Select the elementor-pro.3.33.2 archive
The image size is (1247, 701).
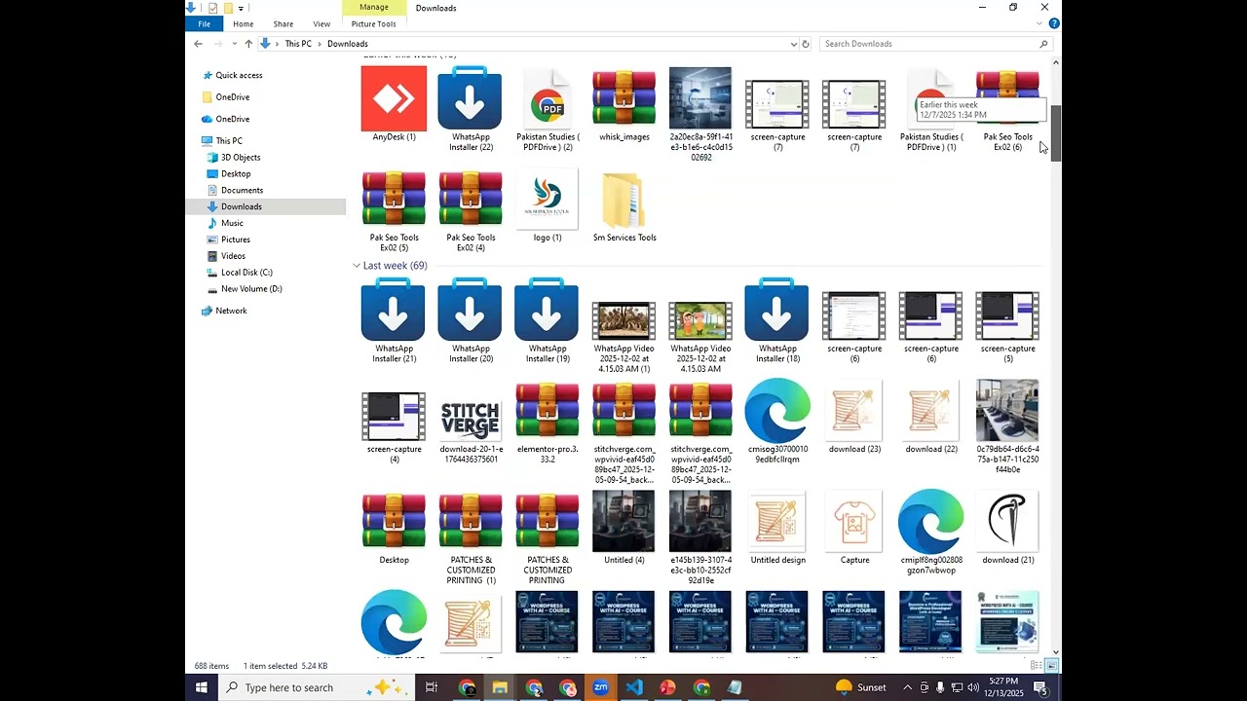point(548,423)
